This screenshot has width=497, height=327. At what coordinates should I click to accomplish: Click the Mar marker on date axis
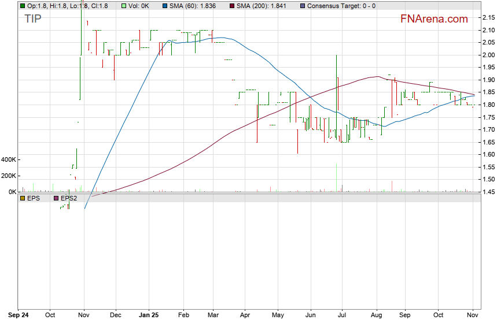pyautogui.click(x=213, y=315)
